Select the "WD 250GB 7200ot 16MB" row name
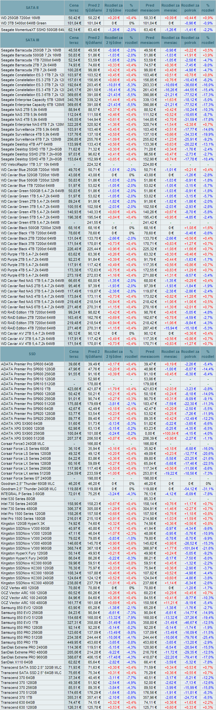This screenshot has height=710, width=216. click(20, 18)
